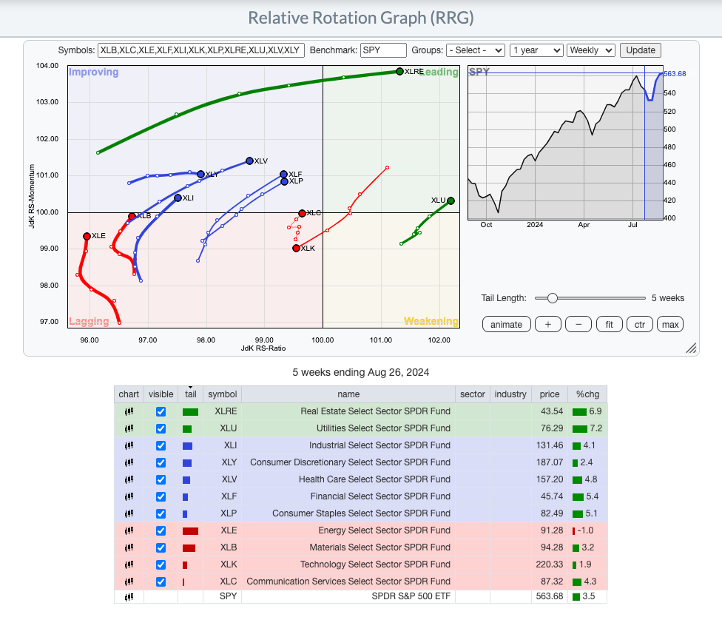
Task: Hide XLV from the graph
Action: tap(161, 480)
